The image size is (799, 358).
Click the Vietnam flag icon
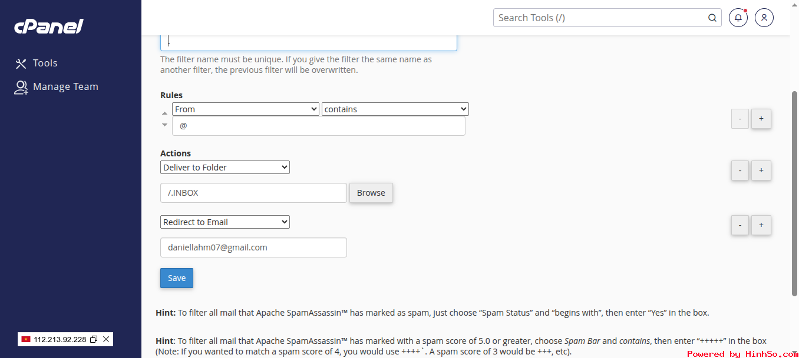(26, 339)
